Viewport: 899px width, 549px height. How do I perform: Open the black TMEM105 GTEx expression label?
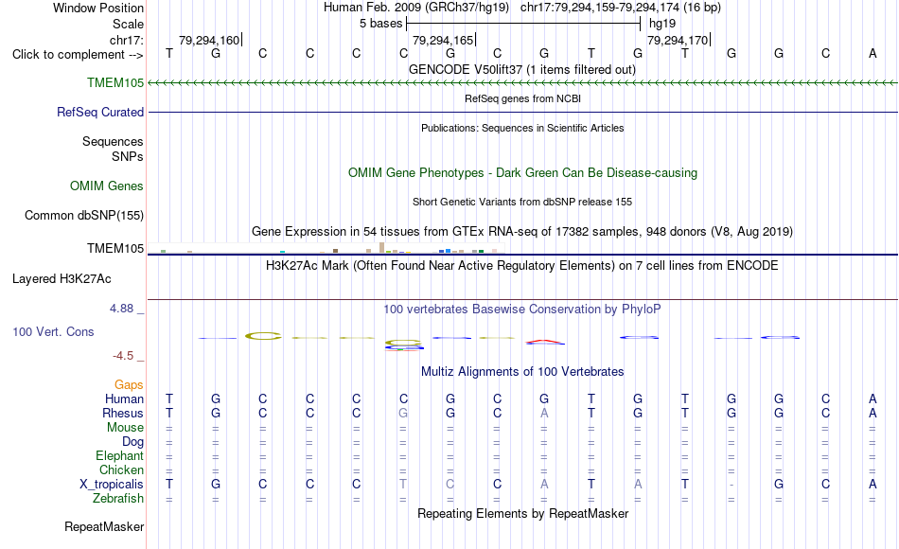[x=115, y=248]
